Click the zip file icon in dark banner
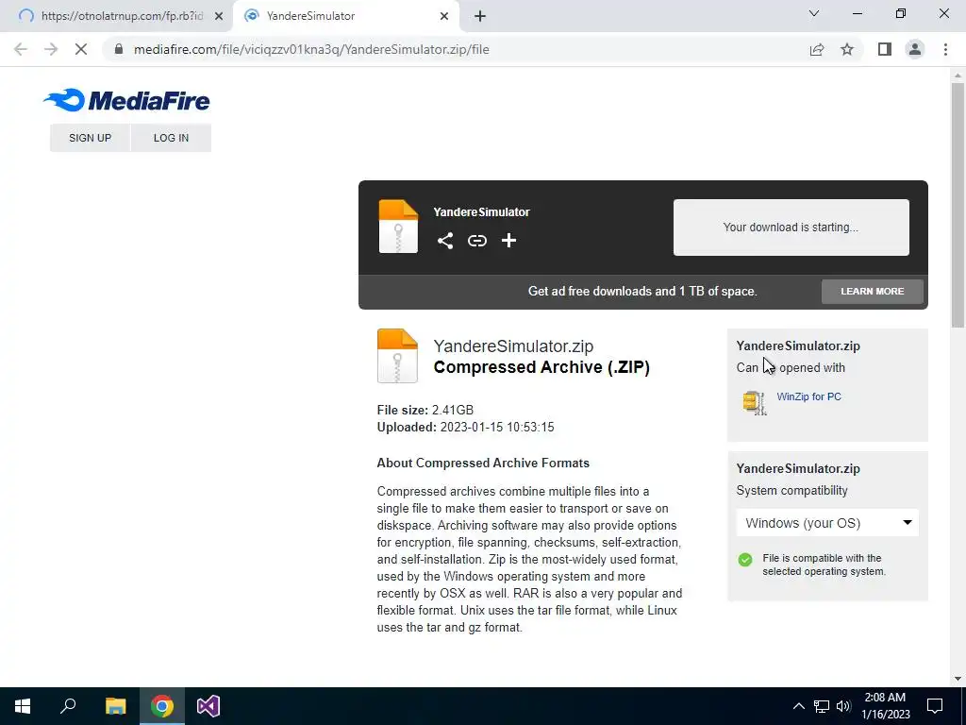Image resolution: width=966 pixels, height=725 pixels. coord(398,227)
